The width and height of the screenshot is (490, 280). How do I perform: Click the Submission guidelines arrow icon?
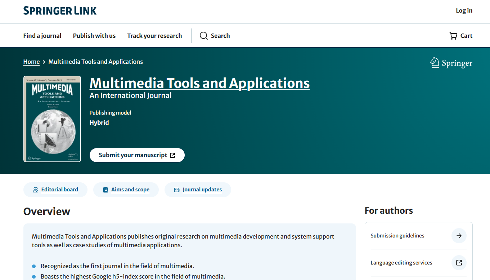tap(459, 236)
